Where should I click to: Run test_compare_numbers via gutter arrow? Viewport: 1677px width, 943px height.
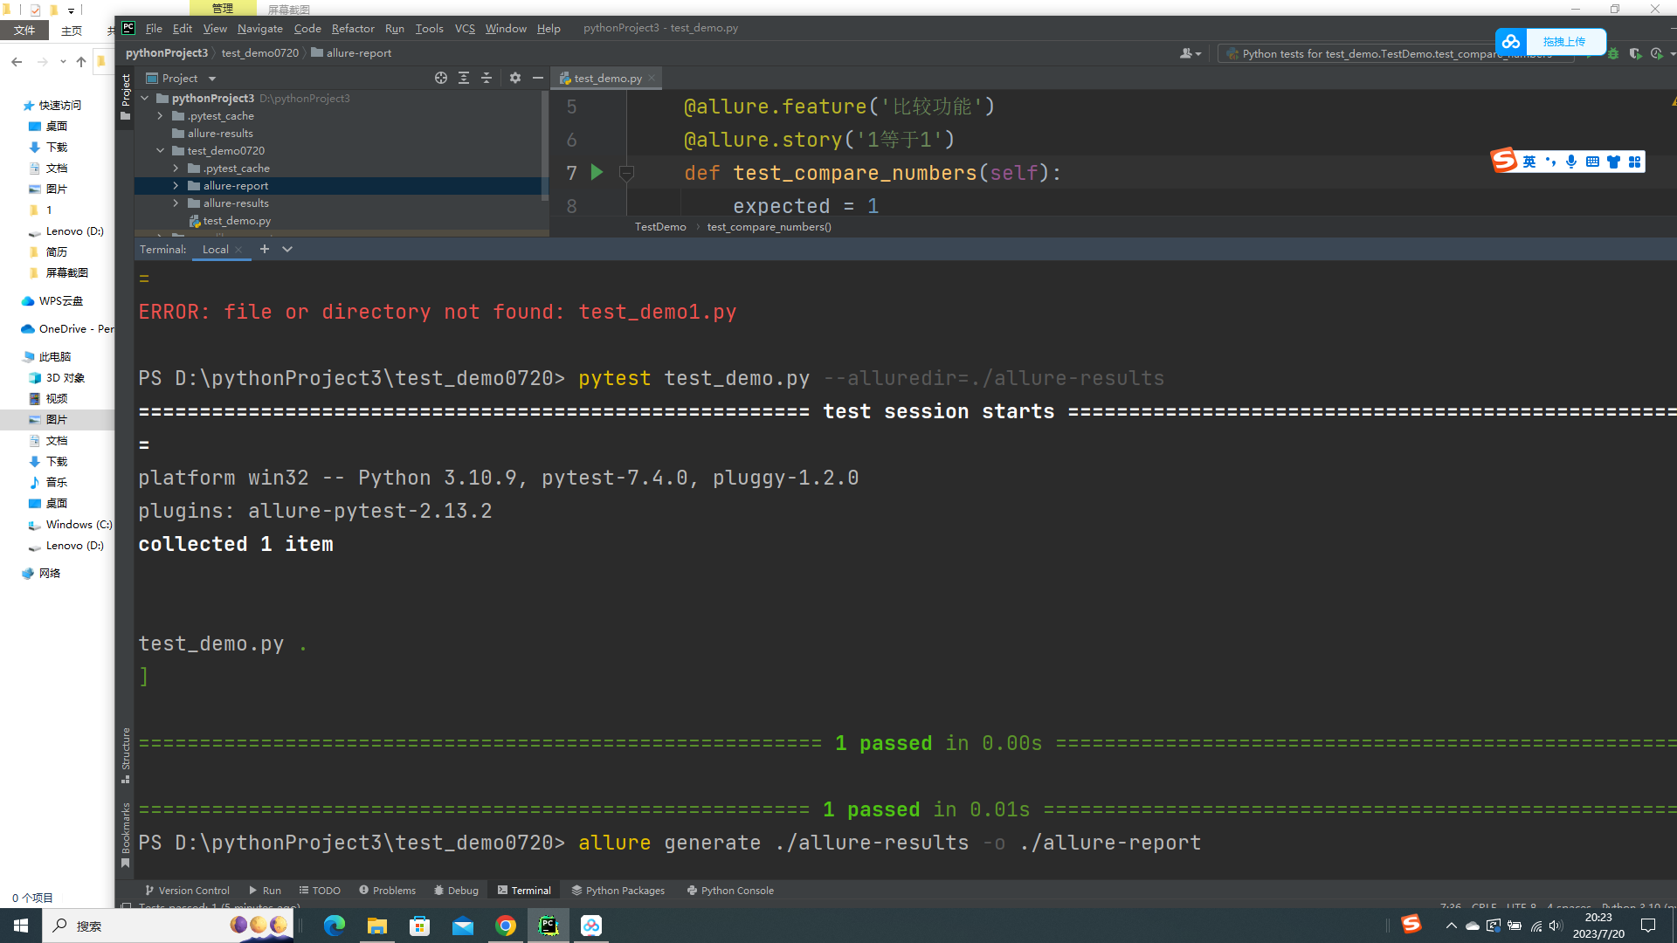[x=597, y=172]
